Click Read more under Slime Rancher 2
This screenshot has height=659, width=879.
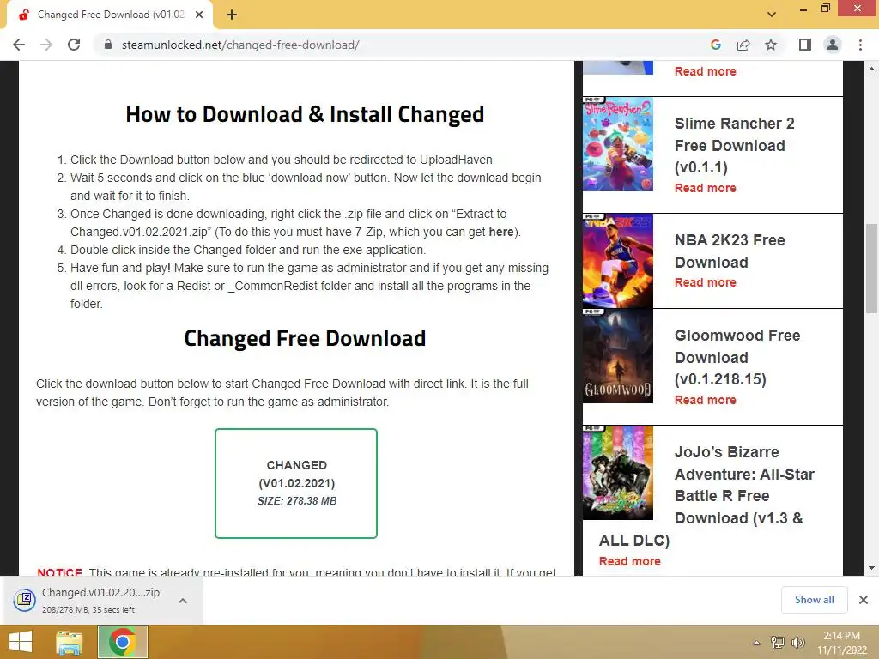[706, 188]
